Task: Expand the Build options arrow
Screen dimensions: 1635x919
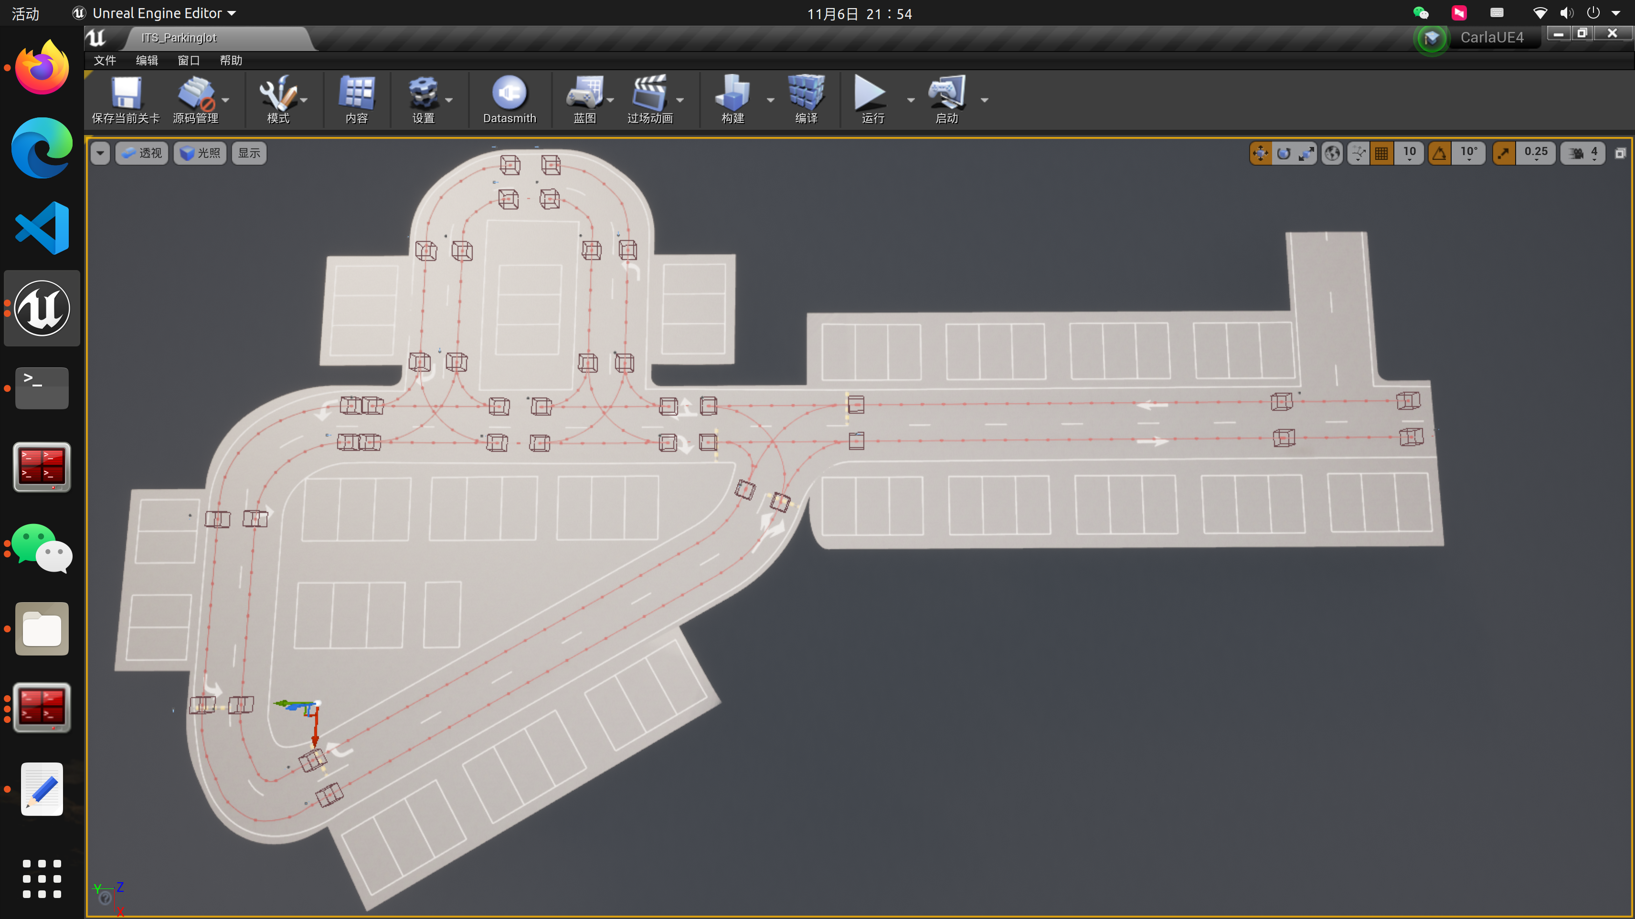Action: (770, 100)
